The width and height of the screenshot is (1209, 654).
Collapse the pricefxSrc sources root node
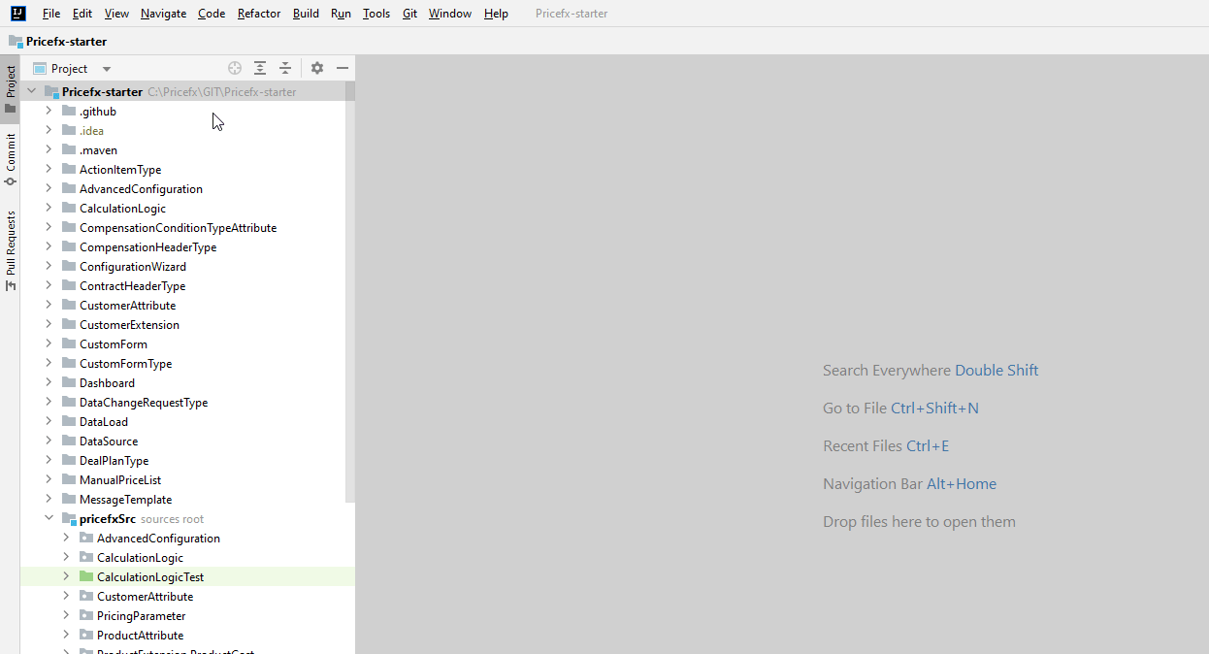click(49, 517)
